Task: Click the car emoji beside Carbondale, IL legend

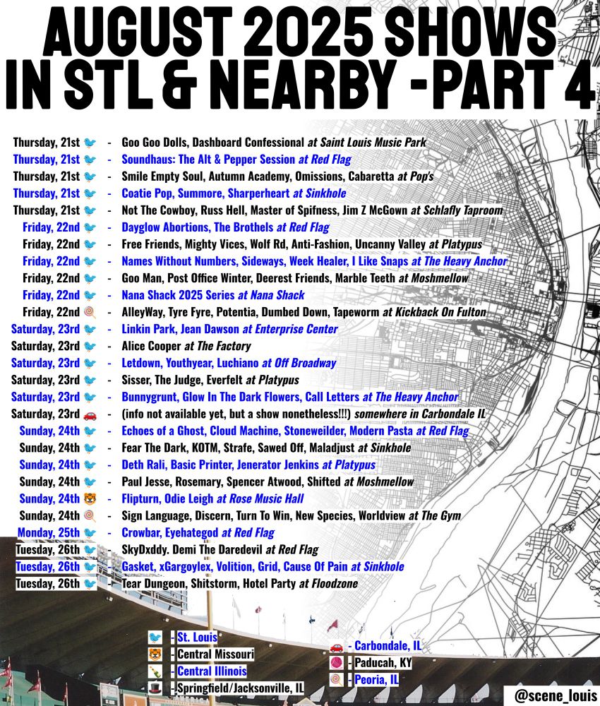Action: 336,647
